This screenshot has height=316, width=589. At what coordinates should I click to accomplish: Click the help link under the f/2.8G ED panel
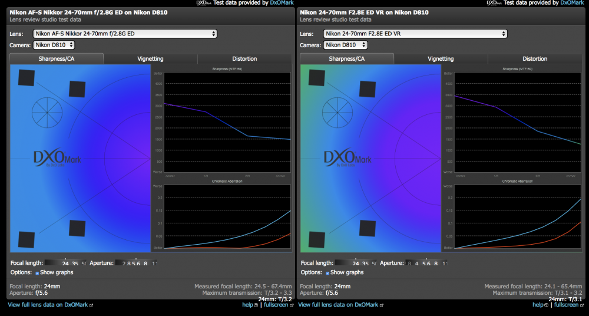(247, 305)
